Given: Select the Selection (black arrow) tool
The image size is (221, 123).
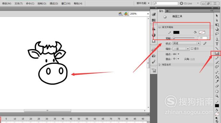Looking at the screenshot, I should (217, 16).
